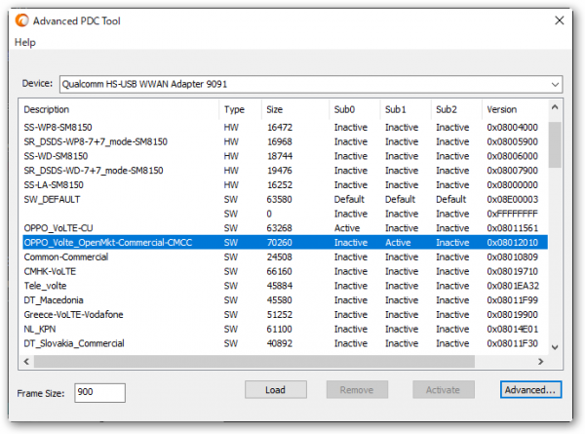
Task: Select the SR_DSDS-WP8-7+7_mode-SM8150 entry
Action: (x=285, y=141)
